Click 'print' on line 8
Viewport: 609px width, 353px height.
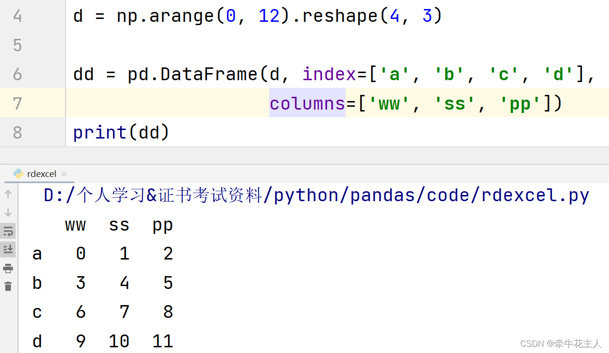(x=100, y=132)
